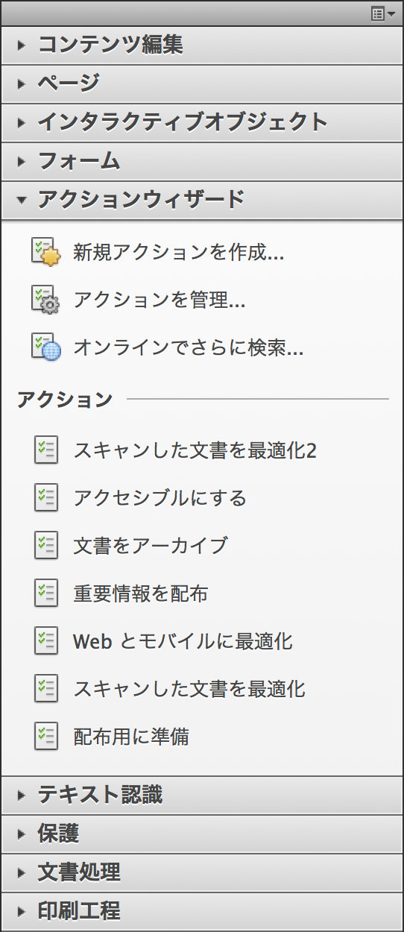Expand the コンテンツ編集 panel
The width and height of the screenshot is (404, 932).
[x=202, y=45]
